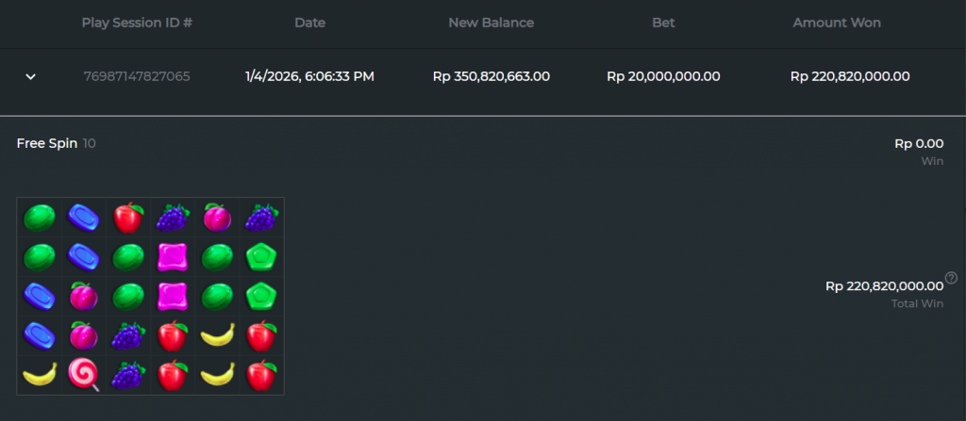Select the 1/4/2026 date entry
Image resolution: width=966 pixels, height=421 pixels.
click(309, 76)
